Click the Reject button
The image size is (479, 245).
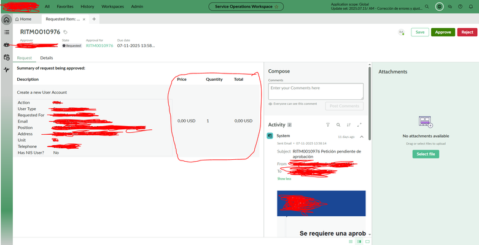(467, 32)
